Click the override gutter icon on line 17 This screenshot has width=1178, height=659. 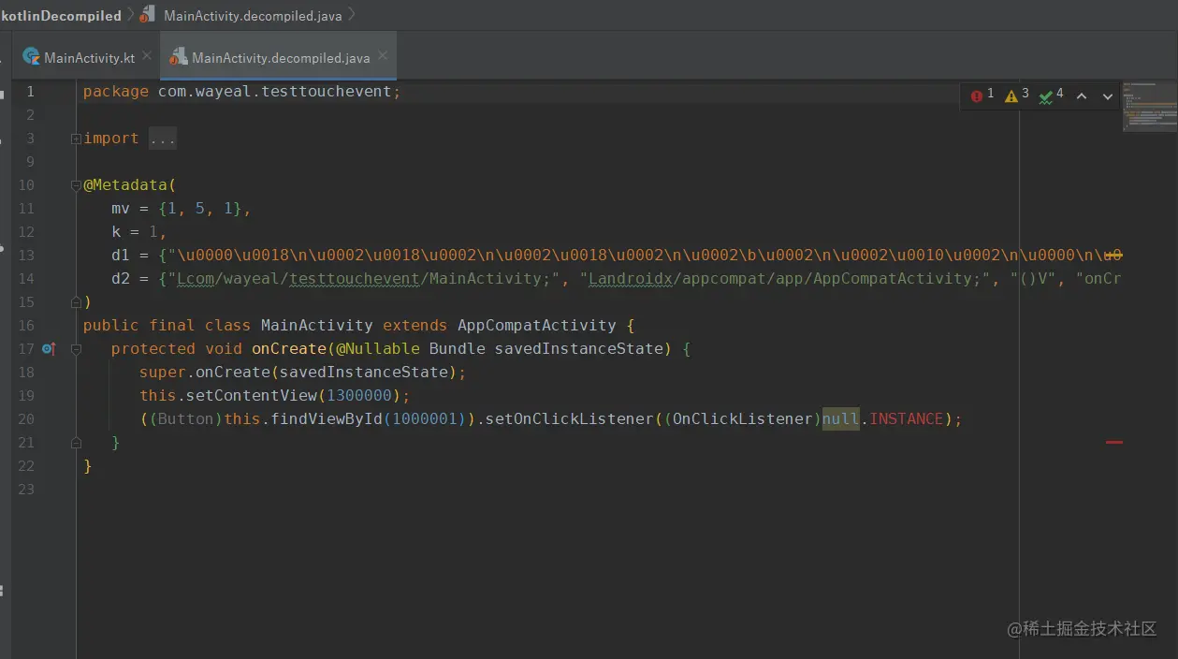pyautogui.click(x=50, y=349)
